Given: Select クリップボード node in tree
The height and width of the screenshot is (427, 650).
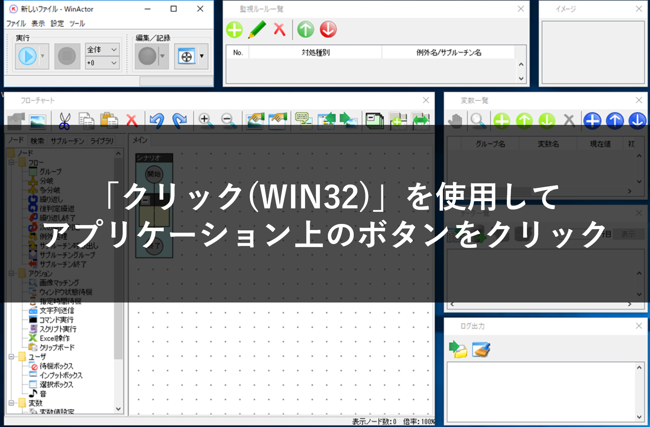Looking at the screenshot, I should click(57, 347).
